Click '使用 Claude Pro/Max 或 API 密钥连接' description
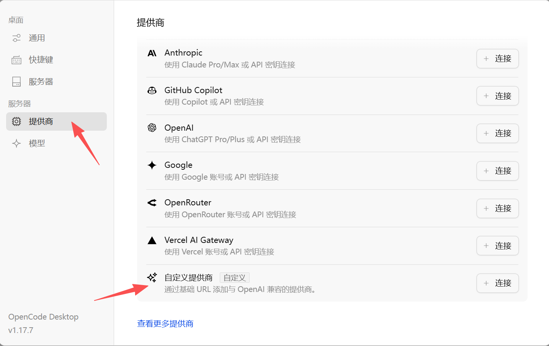The width and height of the screenshot is (549, 346). pyautogui.click(x=230, y=65)
